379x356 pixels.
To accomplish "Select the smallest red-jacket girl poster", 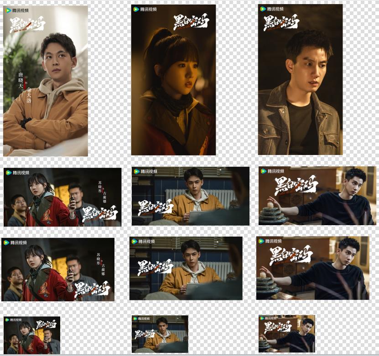I will coord(32,335).
